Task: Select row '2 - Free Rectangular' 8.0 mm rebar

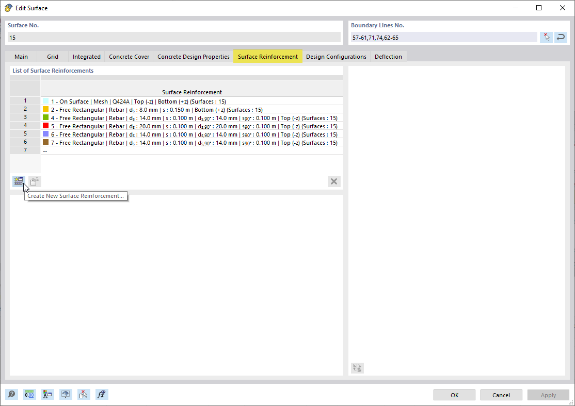Action: coord(192,109)
